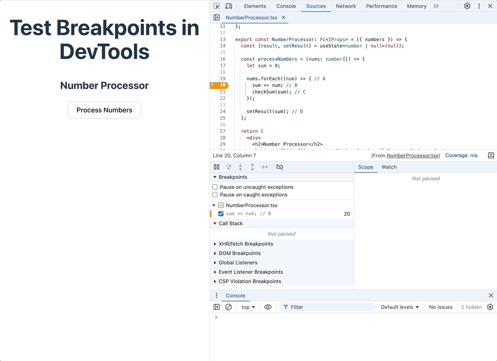The height and width of the screenshot is (361, 497).
Task: Close the Console drawer
Action: 491,295
